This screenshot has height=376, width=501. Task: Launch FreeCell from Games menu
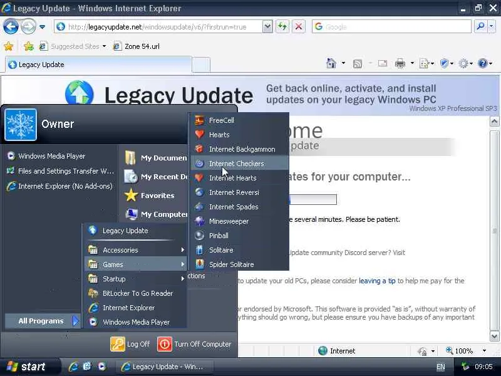tap(240, 120)
